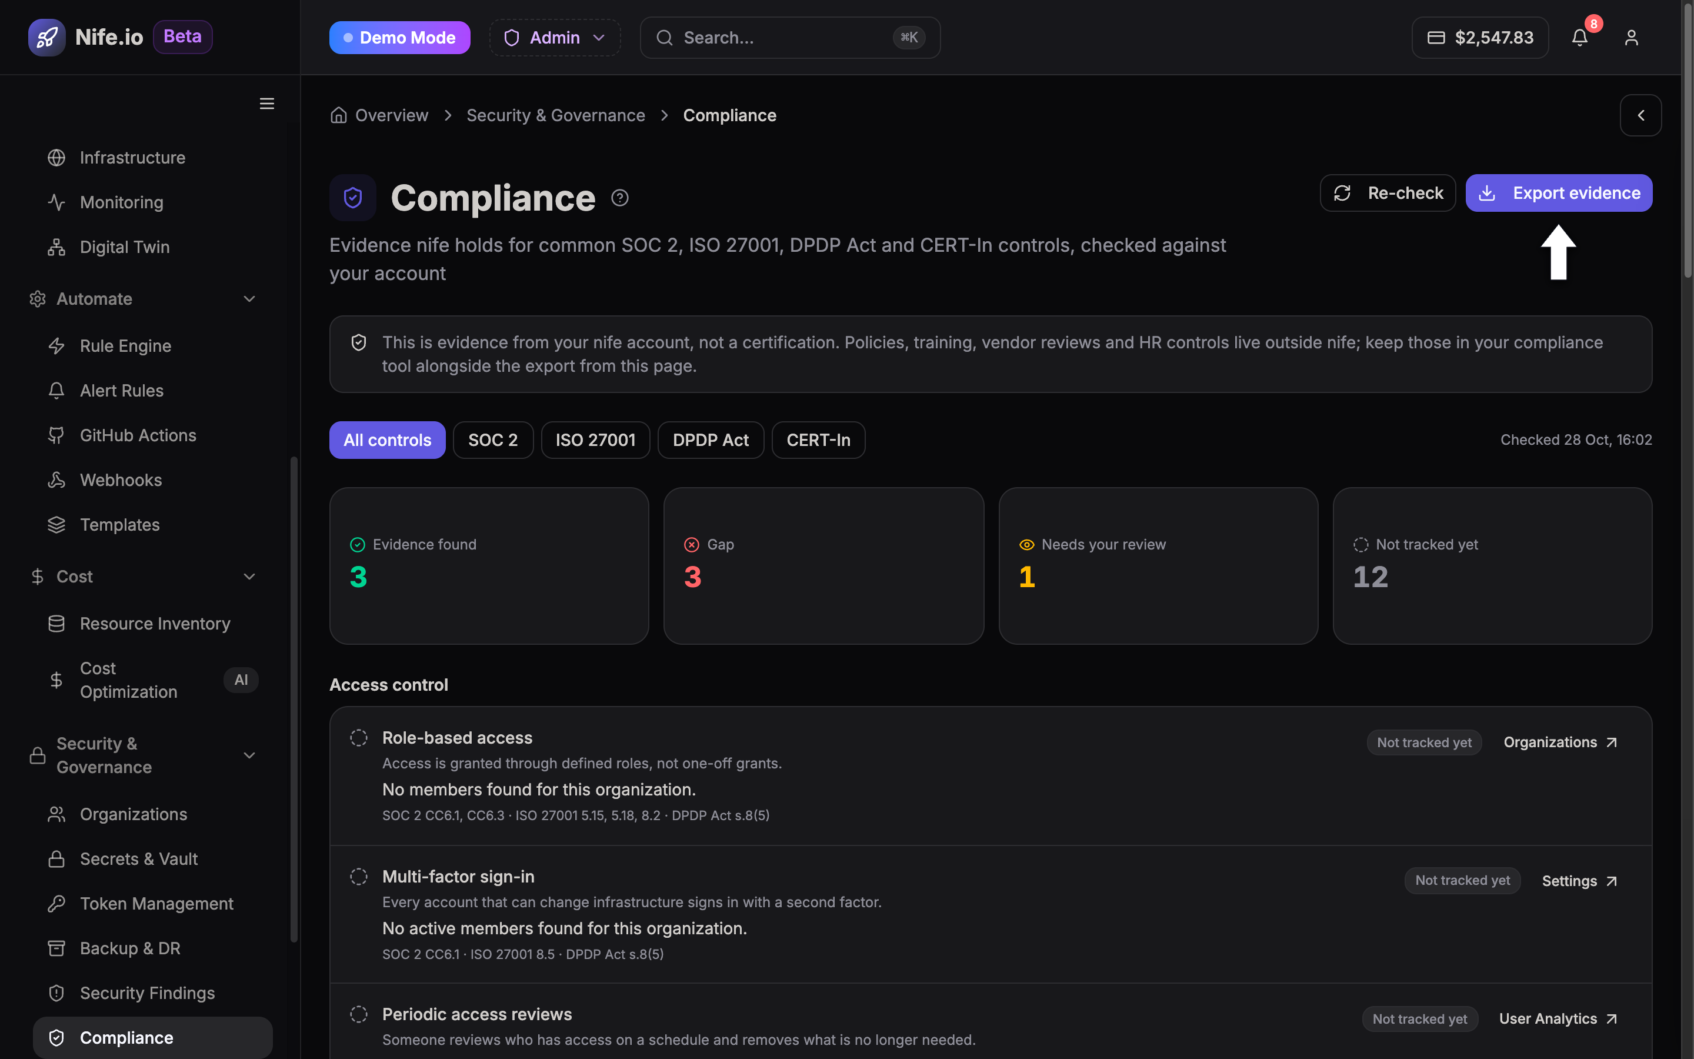Screen dimensions: 1694x1059
Task: Open GitHub Actions in the sidebar
Action: [x=152, y=435]
